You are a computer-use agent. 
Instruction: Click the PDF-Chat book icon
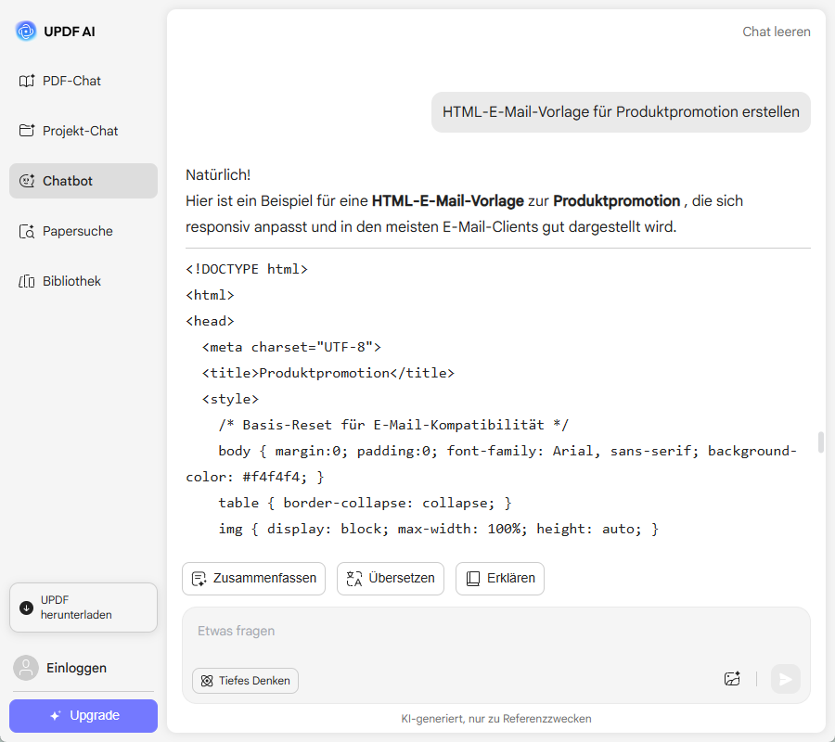27,81
